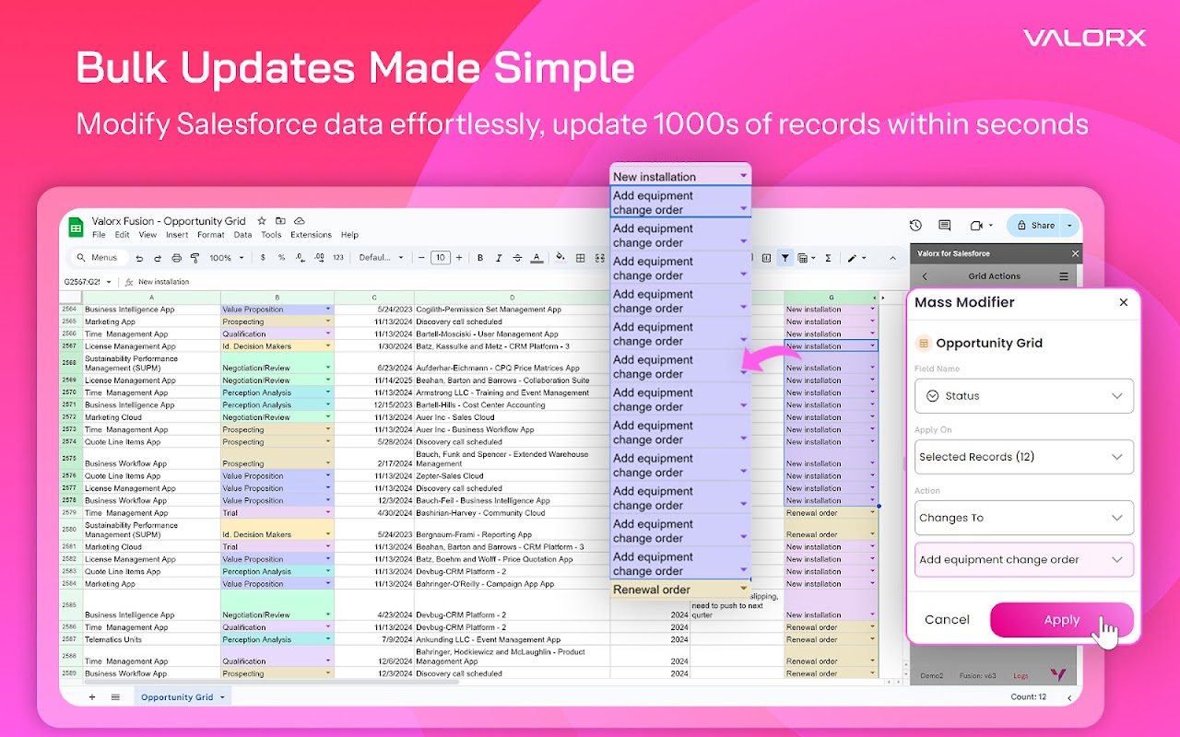
Task: Apply currency format with dollar icon
Action: [263, 258]
